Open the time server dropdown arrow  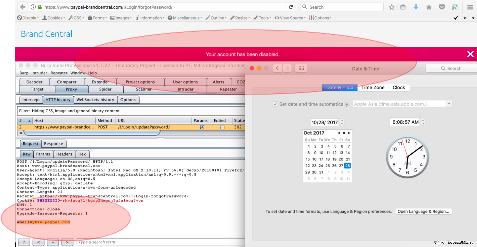449,104
